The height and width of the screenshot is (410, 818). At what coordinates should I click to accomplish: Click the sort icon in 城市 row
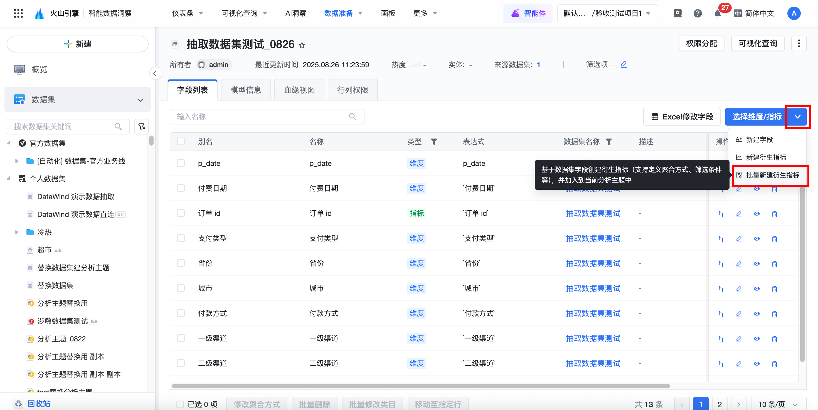[721, 289]
